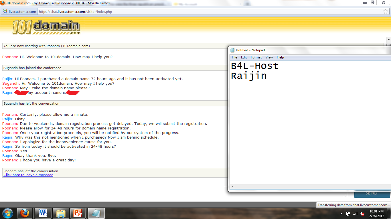Screen dimensions: 391x219
Task: Open the Help menu in Notepad
Action: tap(280, 57)
